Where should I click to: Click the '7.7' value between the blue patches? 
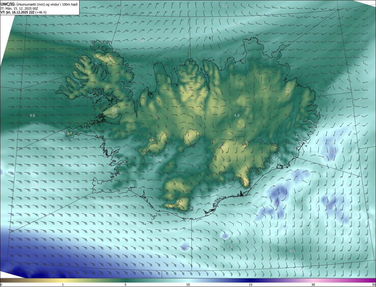point(302,203)
